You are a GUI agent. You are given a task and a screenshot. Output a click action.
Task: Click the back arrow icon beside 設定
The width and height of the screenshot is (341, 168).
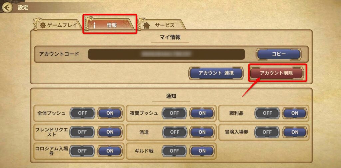tap(6, 8)
